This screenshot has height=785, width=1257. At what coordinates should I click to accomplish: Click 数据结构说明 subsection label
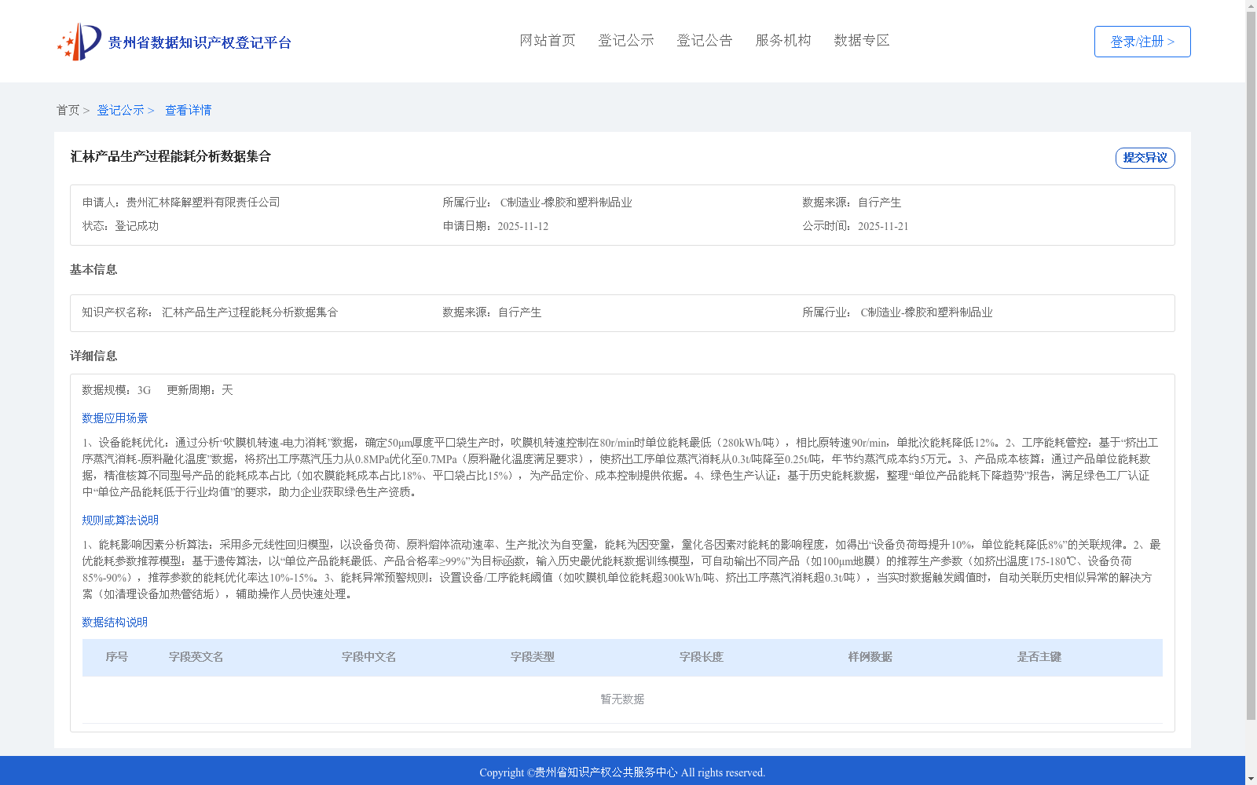pos(115,623)
